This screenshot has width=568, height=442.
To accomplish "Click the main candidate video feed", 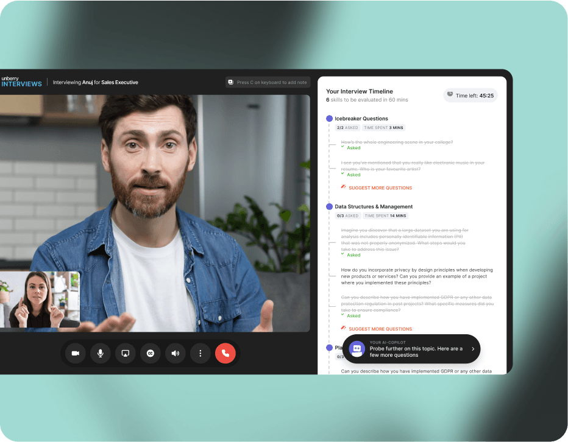I will [155, 213].
